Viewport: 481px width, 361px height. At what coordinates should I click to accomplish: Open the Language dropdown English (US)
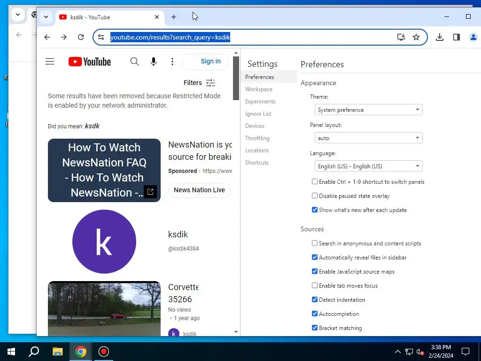coord(368,166)
